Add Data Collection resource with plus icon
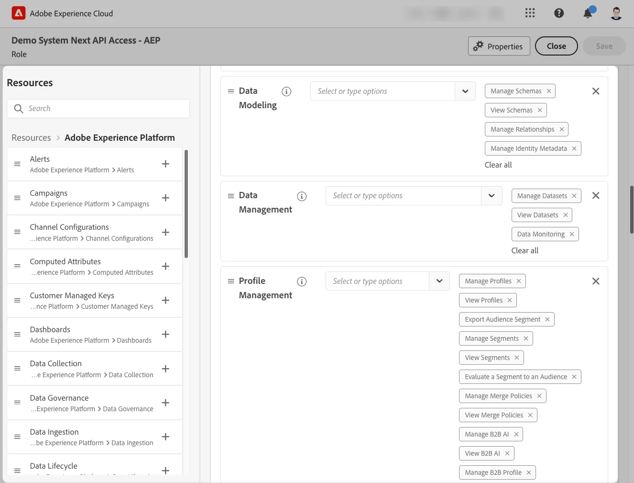 [x=165, y=369]
